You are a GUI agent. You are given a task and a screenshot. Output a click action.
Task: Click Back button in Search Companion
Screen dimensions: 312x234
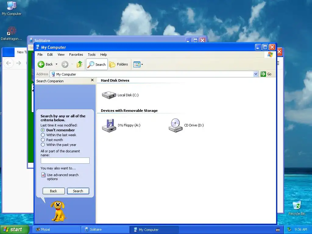pyautogui.click(x=54, y=191)
